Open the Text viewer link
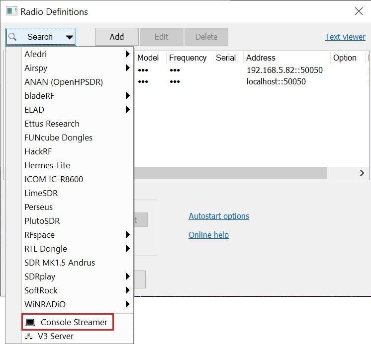The image size is (371, 344). pos(345,37)
